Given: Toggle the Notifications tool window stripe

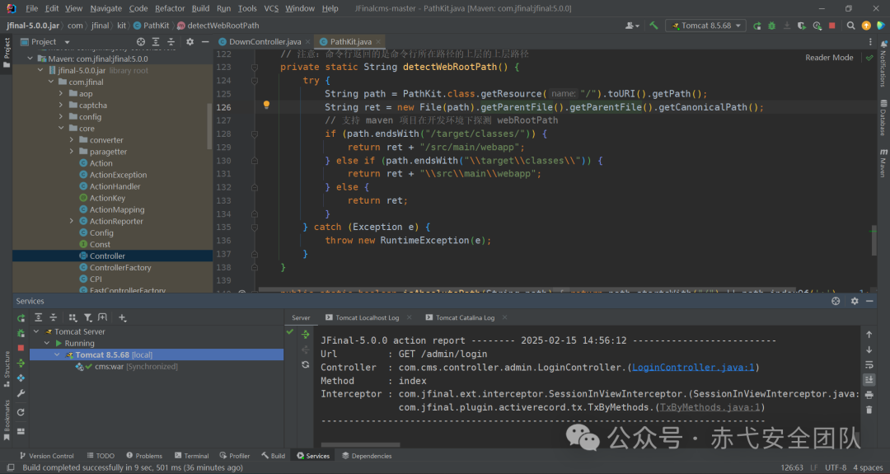Looking at the screenshot, I should (883, 63).
